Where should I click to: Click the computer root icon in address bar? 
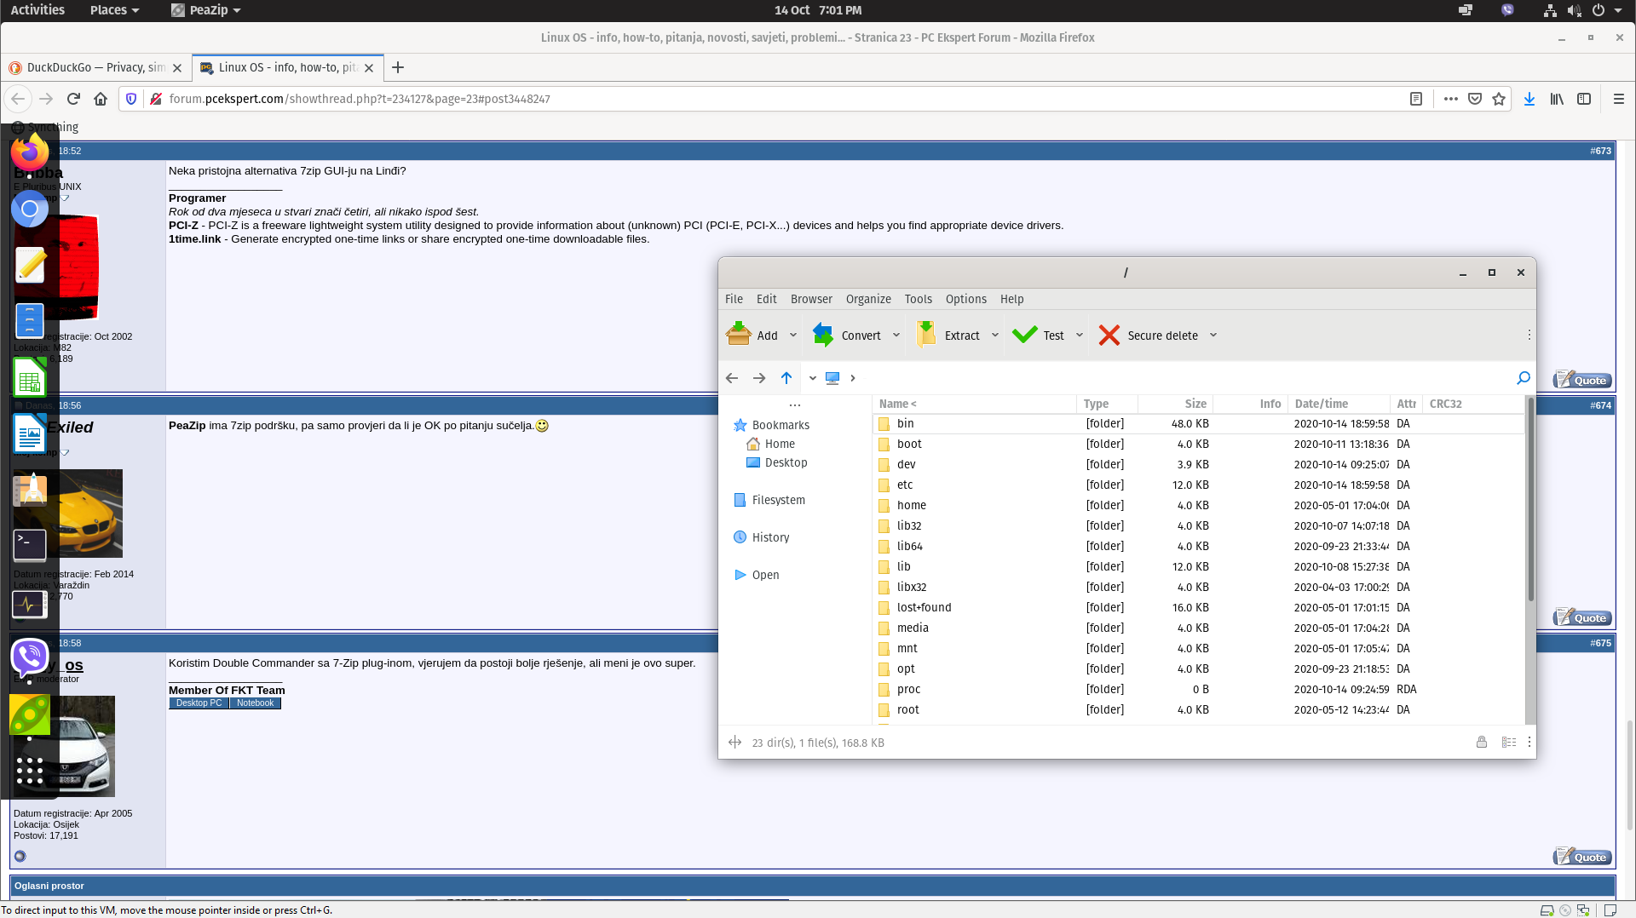(x=832, y=378)
